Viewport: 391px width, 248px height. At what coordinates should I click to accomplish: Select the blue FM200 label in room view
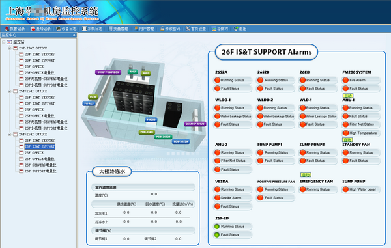[x=151, y=120]
